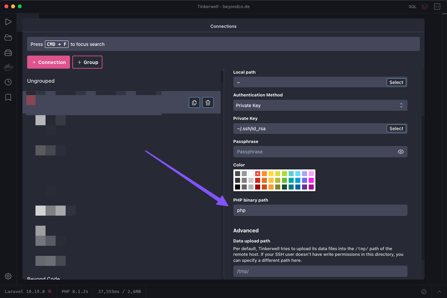The width and height of the screenshot is (447, 298).
Task: Click the status bar checkmark circle icon
Action: 424,292
